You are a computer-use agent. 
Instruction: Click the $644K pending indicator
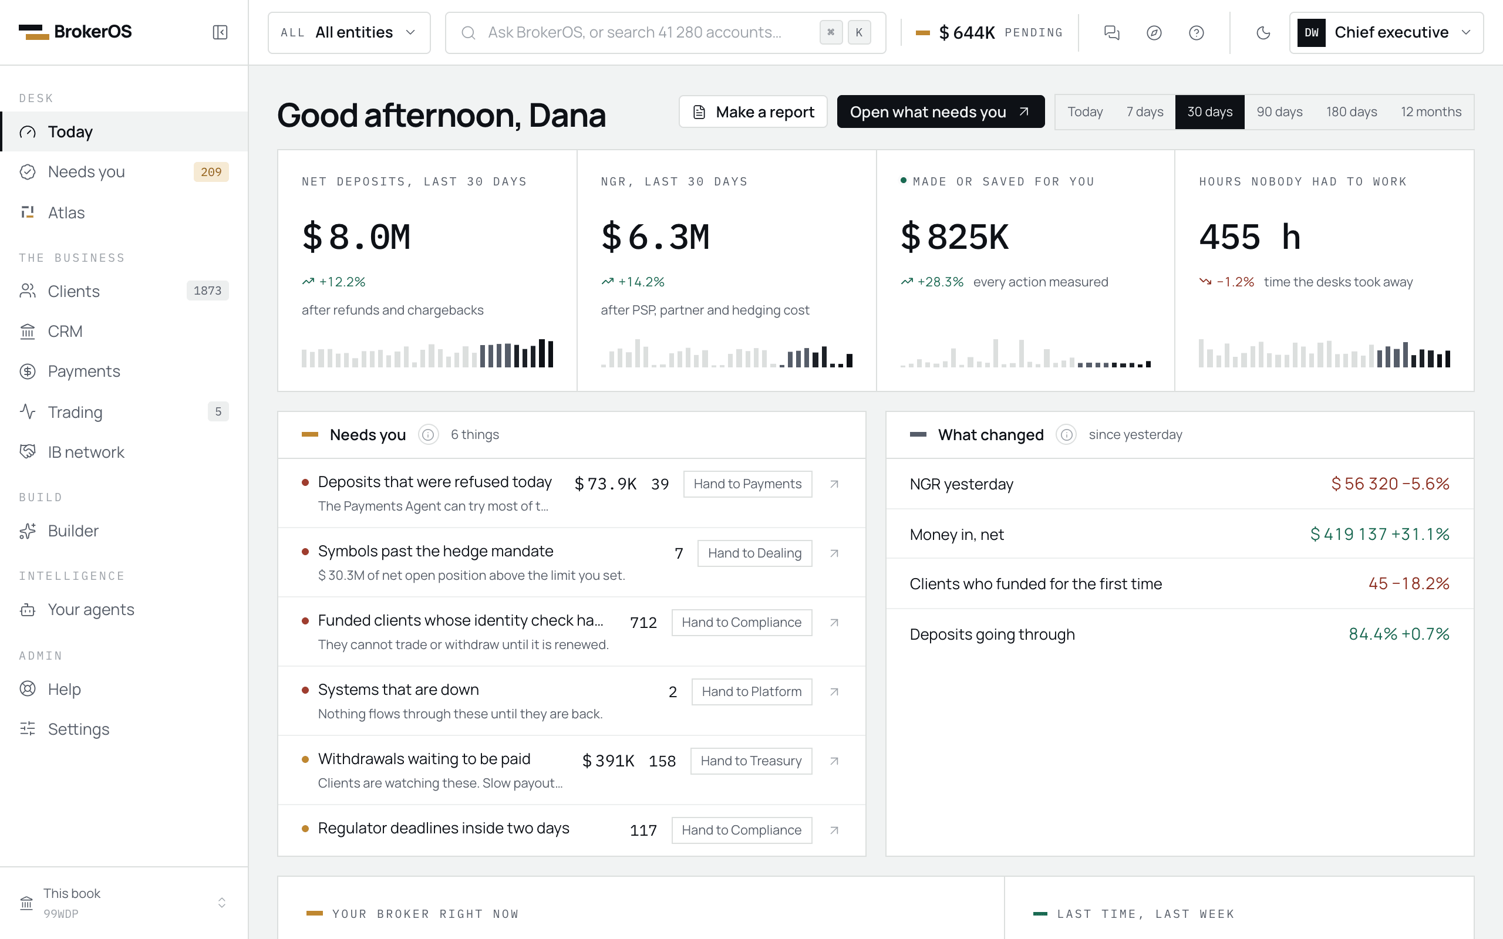989,32
